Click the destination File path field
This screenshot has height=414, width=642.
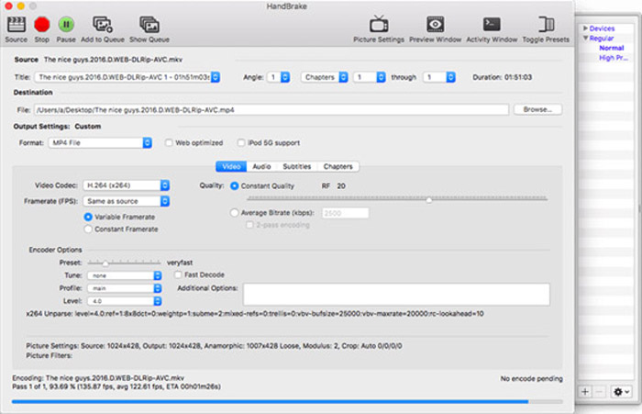tap(271, 110)
